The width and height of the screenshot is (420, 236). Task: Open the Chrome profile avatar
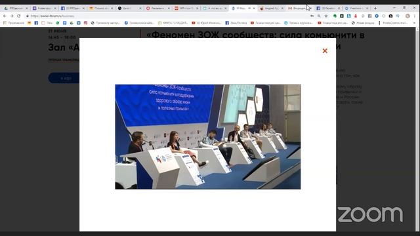pos(408,16)
